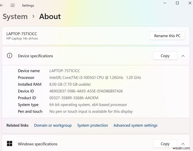This screenshot has height=151, width=193.
Task: Collapse the Device specifications section
Action: [x=183, y=56]
